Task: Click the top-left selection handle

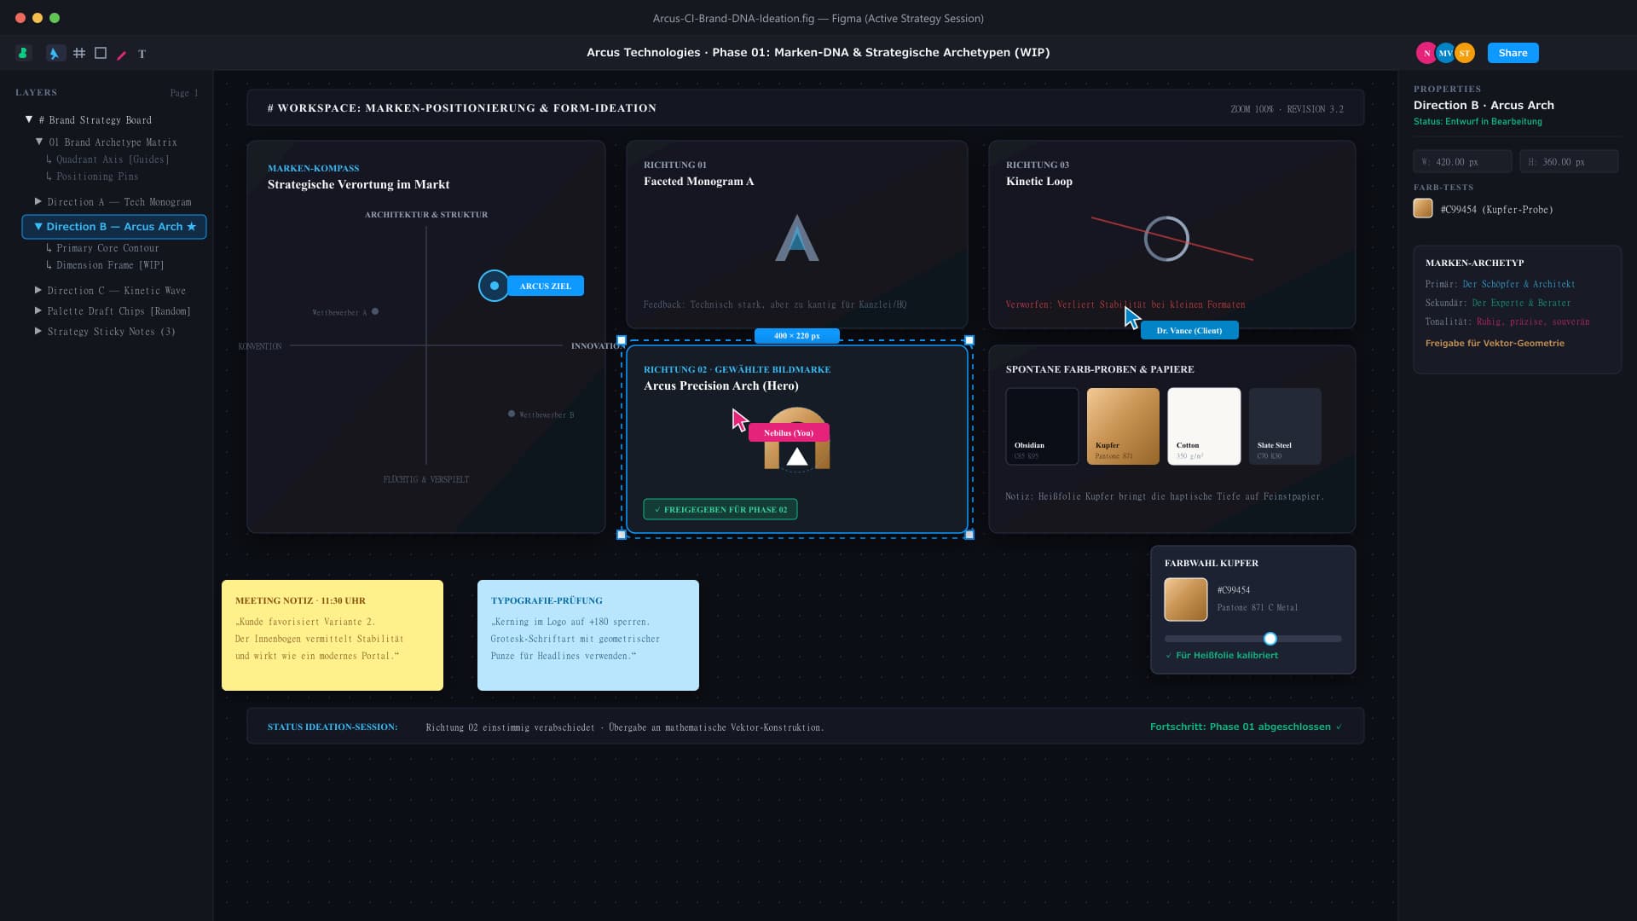Action: (622, 340)
